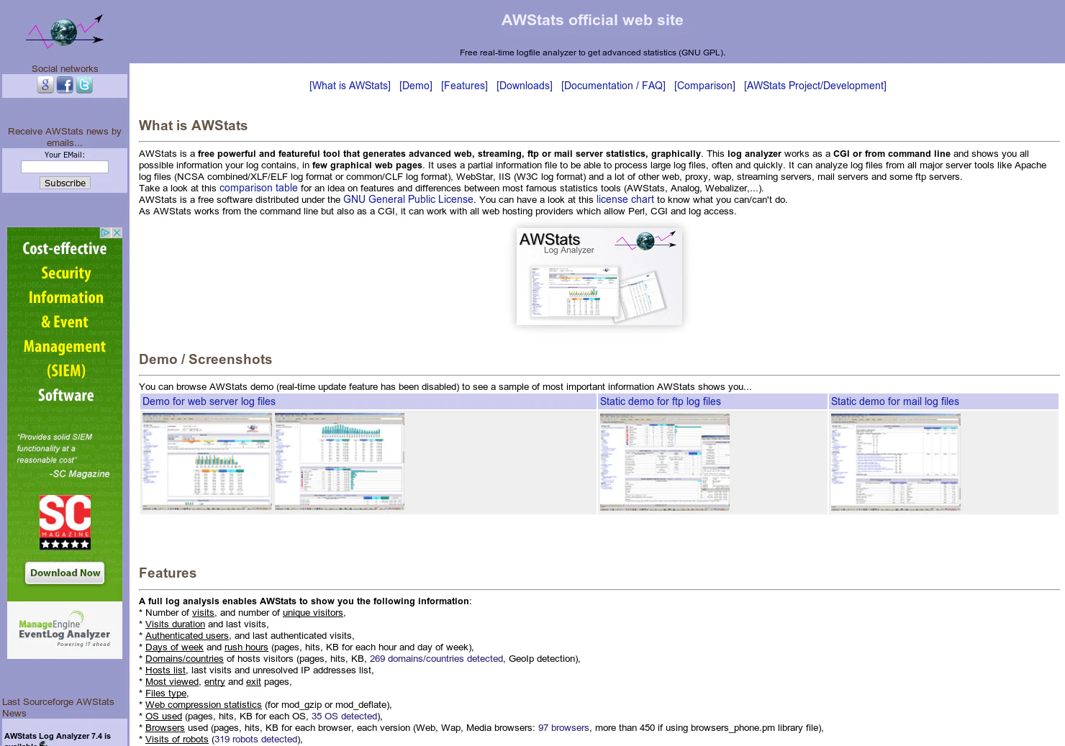The width and height of the screenshot is (1065, 746).
Task: Open the Features nav link
Action: (464, 86)
